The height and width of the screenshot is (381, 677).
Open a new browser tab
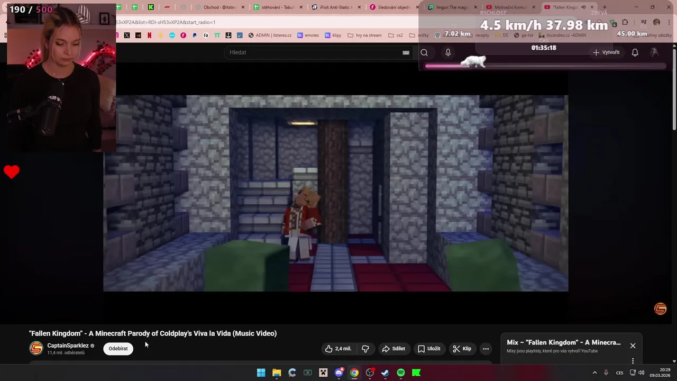pos(605,7)
